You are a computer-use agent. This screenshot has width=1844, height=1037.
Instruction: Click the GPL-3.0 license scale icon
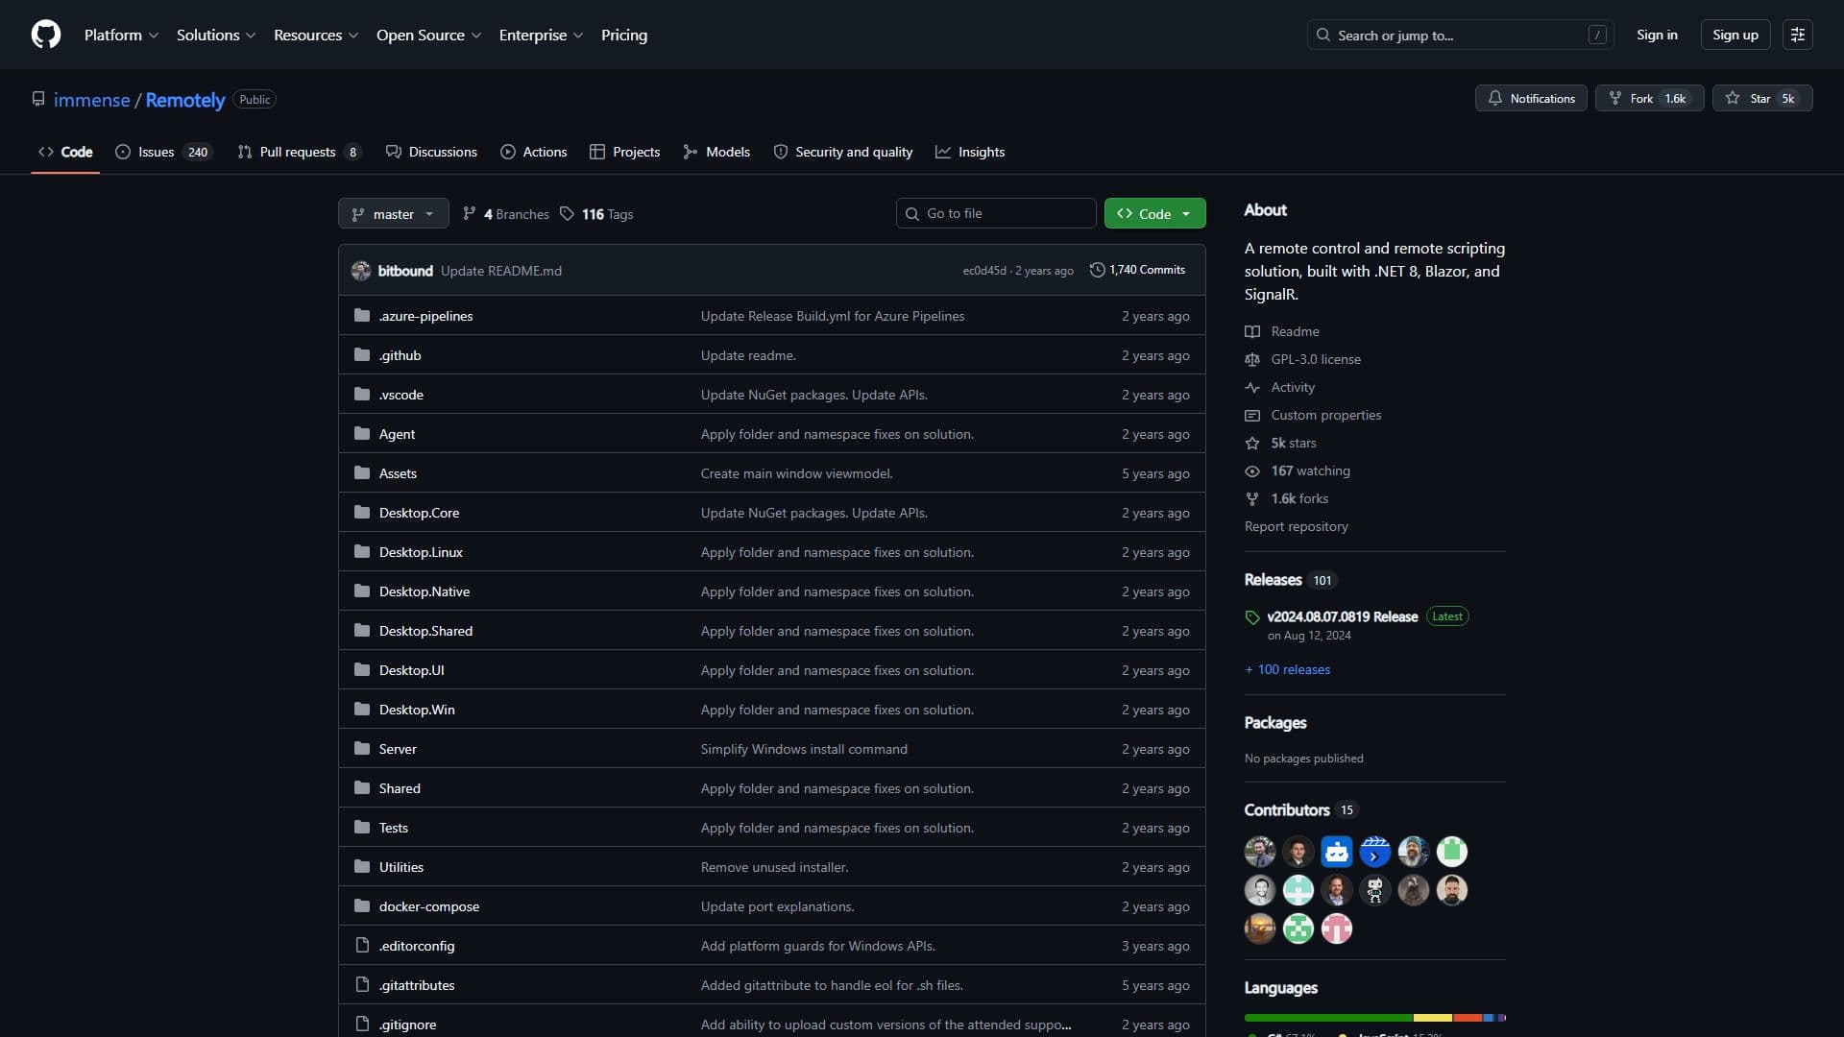pyautogui.click(x=1252, y=359)
